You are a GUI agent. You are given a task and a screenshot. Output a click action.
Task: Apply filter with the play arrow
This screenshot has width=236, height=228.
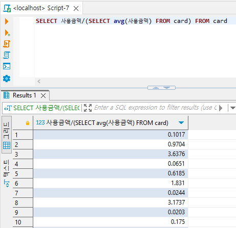(x=221, y=108)
